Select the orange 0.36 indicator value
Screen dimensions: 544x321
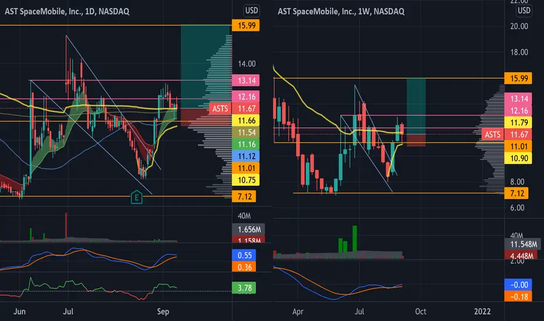tap(244, 267)
